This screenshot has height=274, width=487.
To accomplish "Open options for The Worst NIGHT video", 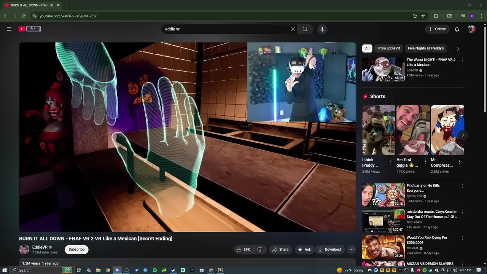I will [462, 61].
